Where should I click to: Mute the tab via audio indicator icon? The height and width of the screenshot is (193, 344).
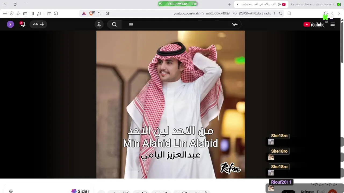(279, 4)
